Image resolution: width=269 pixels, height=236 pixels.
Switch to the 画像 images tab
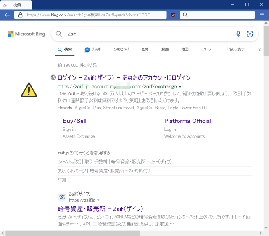[x=145, y=49]
